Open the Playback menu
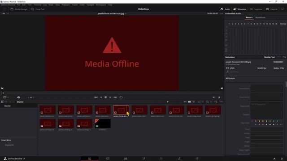The height and width of the screenshot is (161, 287). coord(65,5)
